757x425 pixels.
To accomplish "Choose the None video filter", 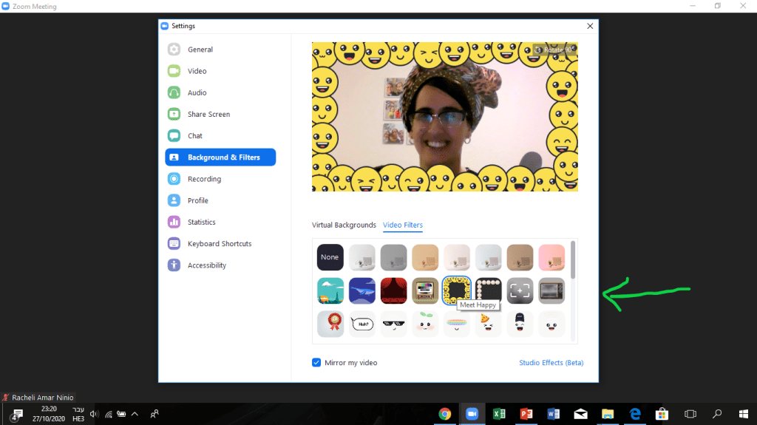I will (330, 257).
